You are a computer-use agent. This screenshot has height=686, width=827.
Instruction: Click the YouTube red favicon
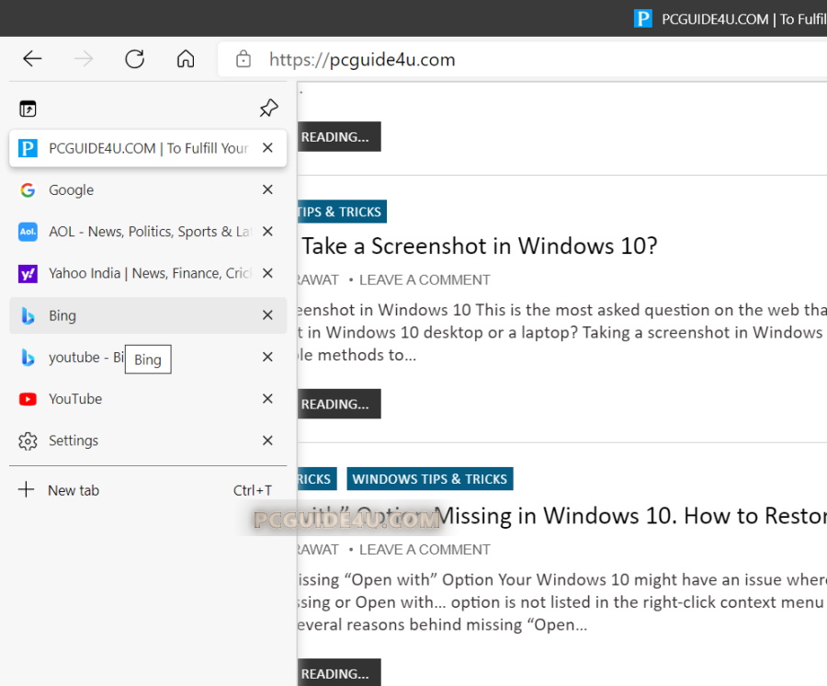tap(28, 399)
